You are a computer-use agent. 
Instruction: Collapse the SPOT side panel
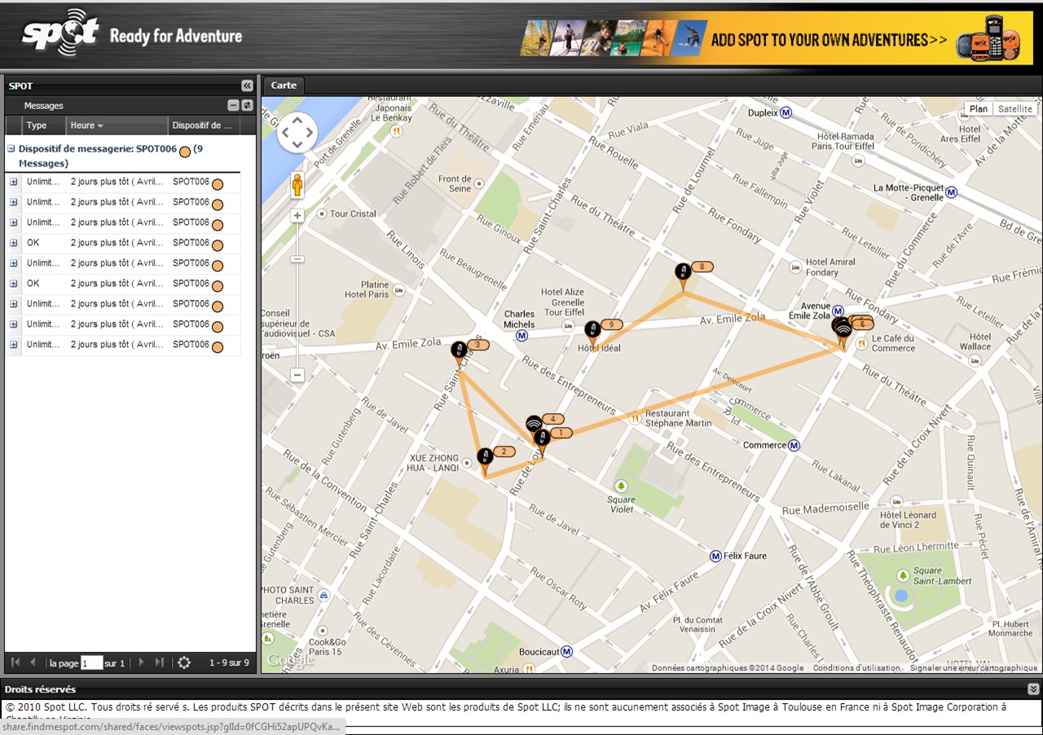(247, 86)
